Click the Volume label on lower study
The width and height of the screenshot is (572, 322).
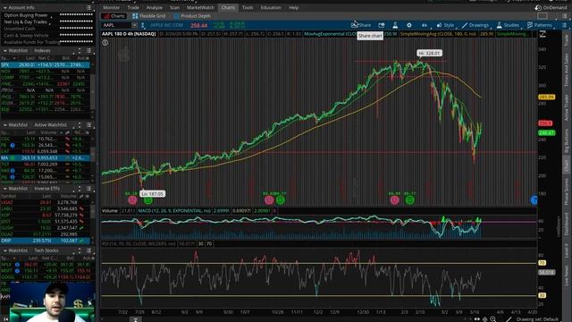(110, 211)
